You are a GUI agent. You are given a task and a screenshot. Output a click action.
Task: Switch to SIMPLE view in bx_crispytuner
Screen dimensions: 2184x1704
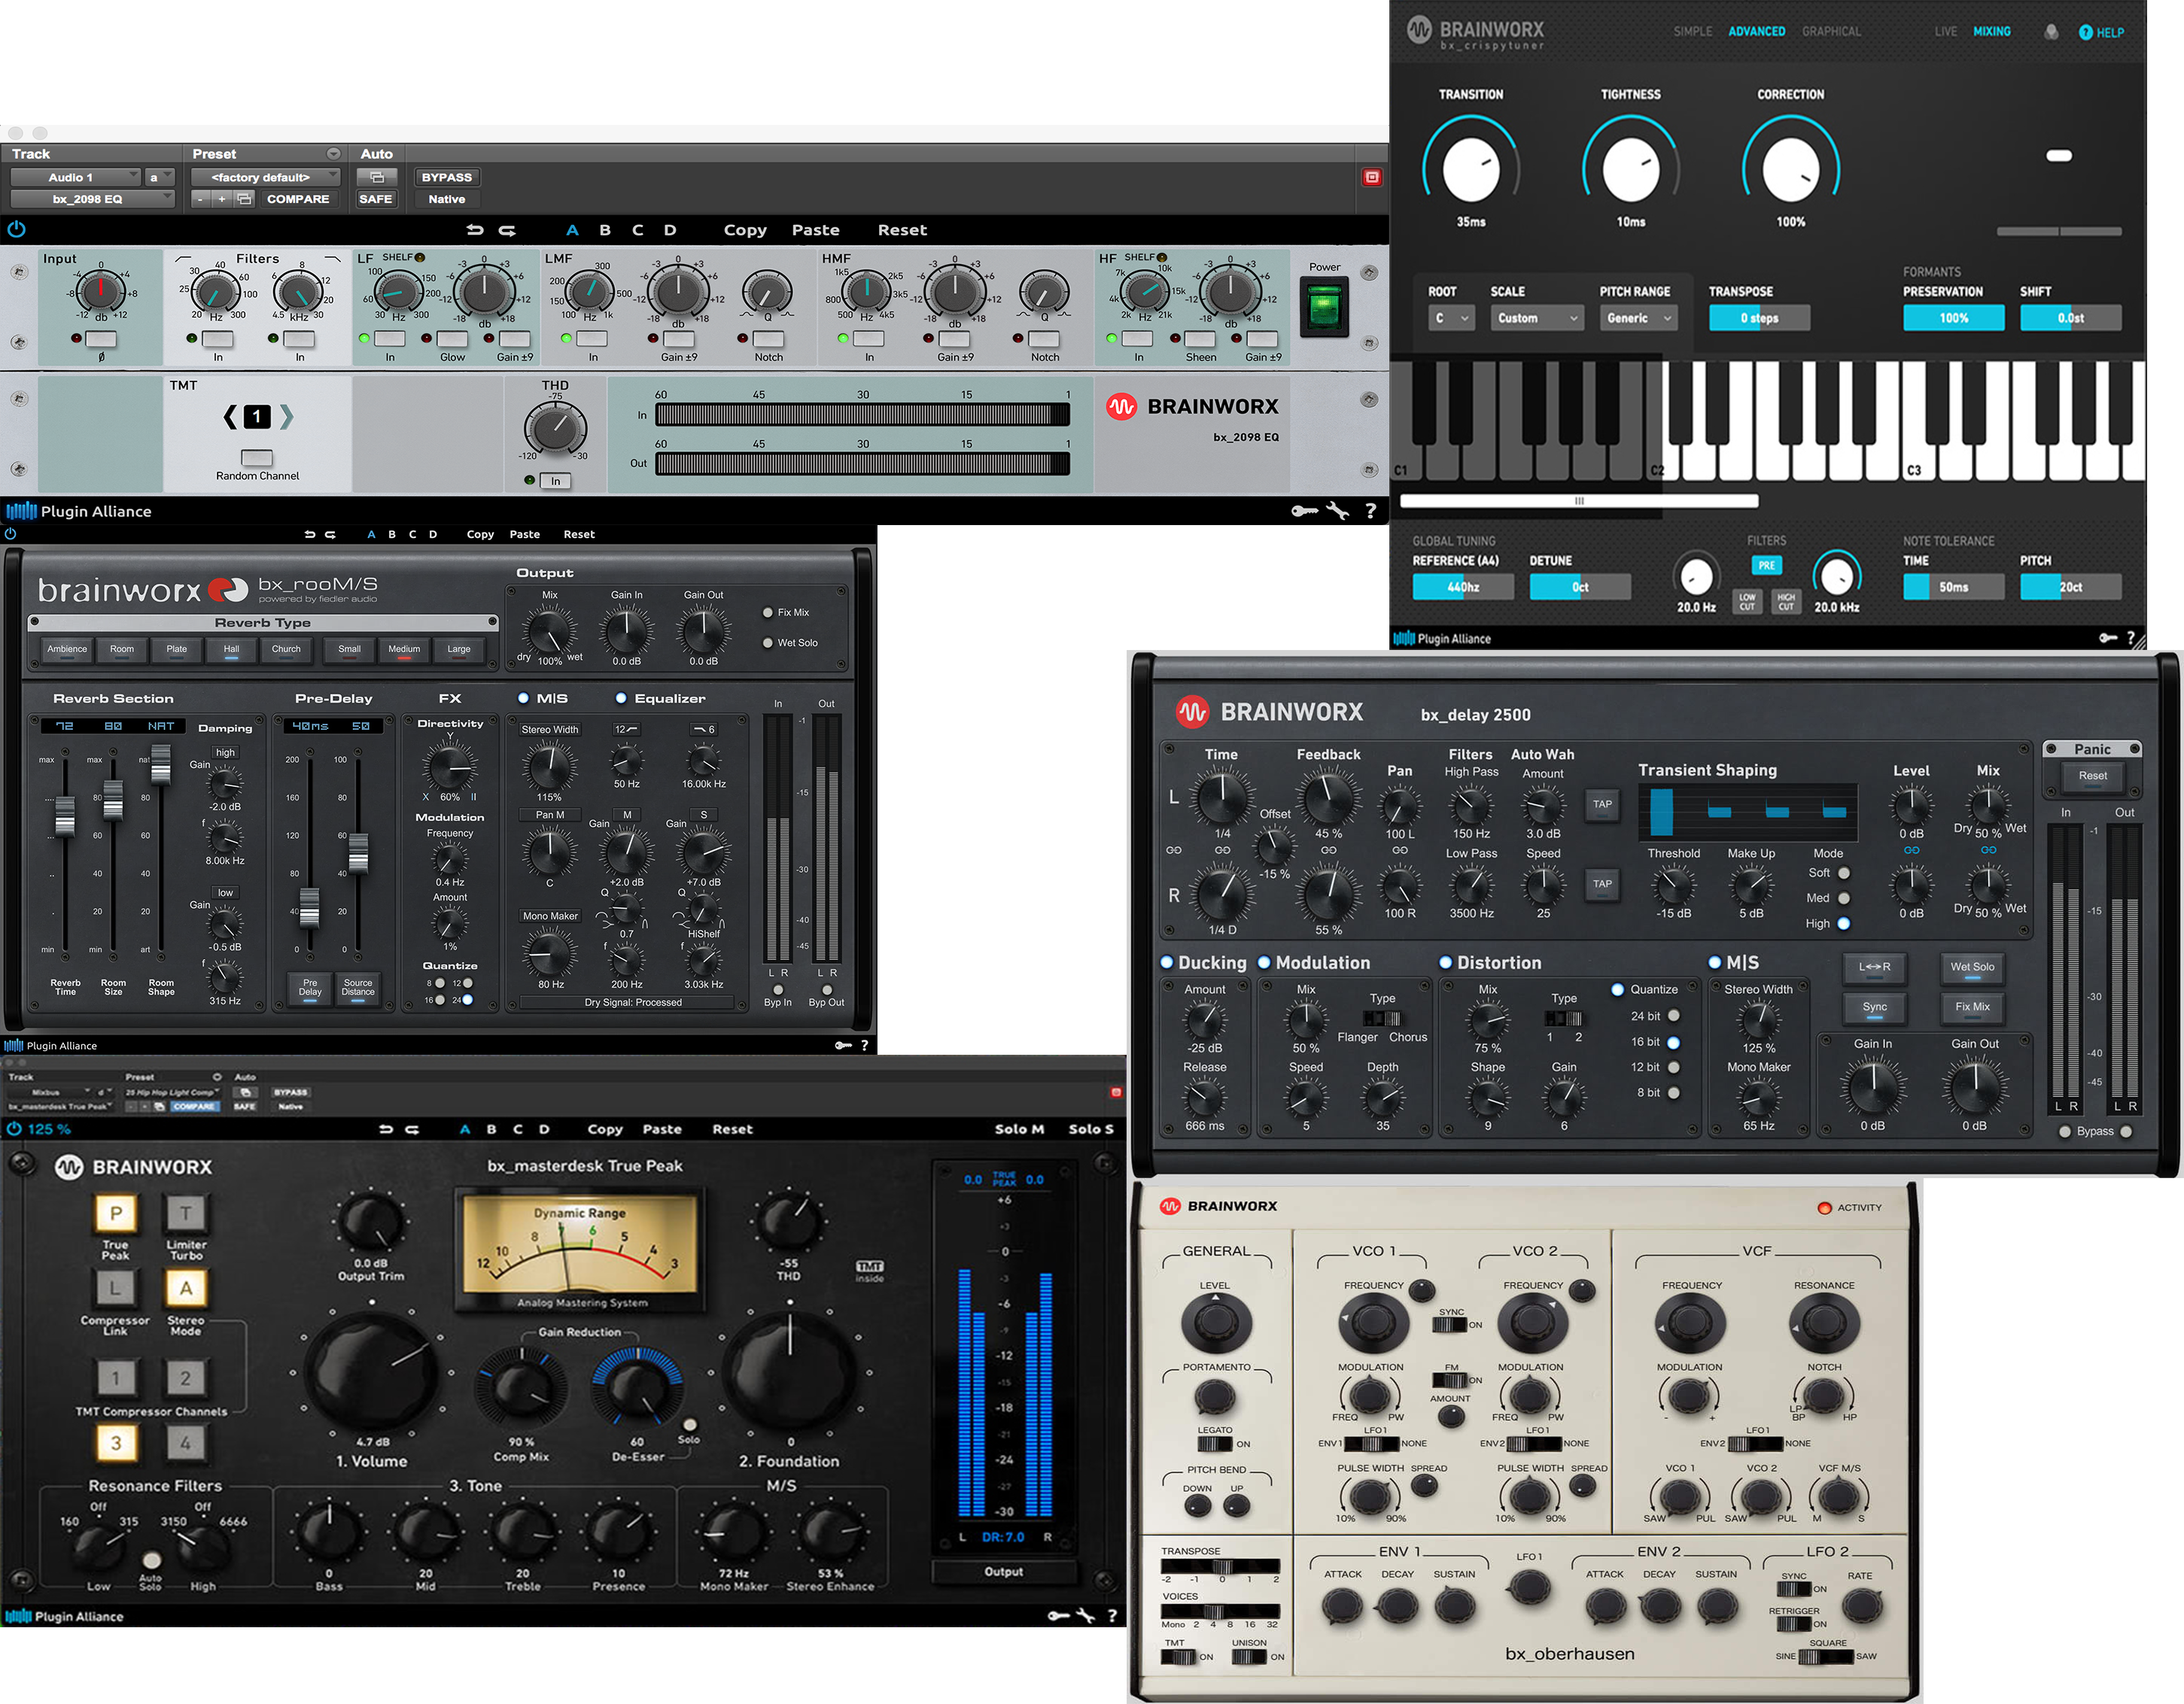(1693, 32)
